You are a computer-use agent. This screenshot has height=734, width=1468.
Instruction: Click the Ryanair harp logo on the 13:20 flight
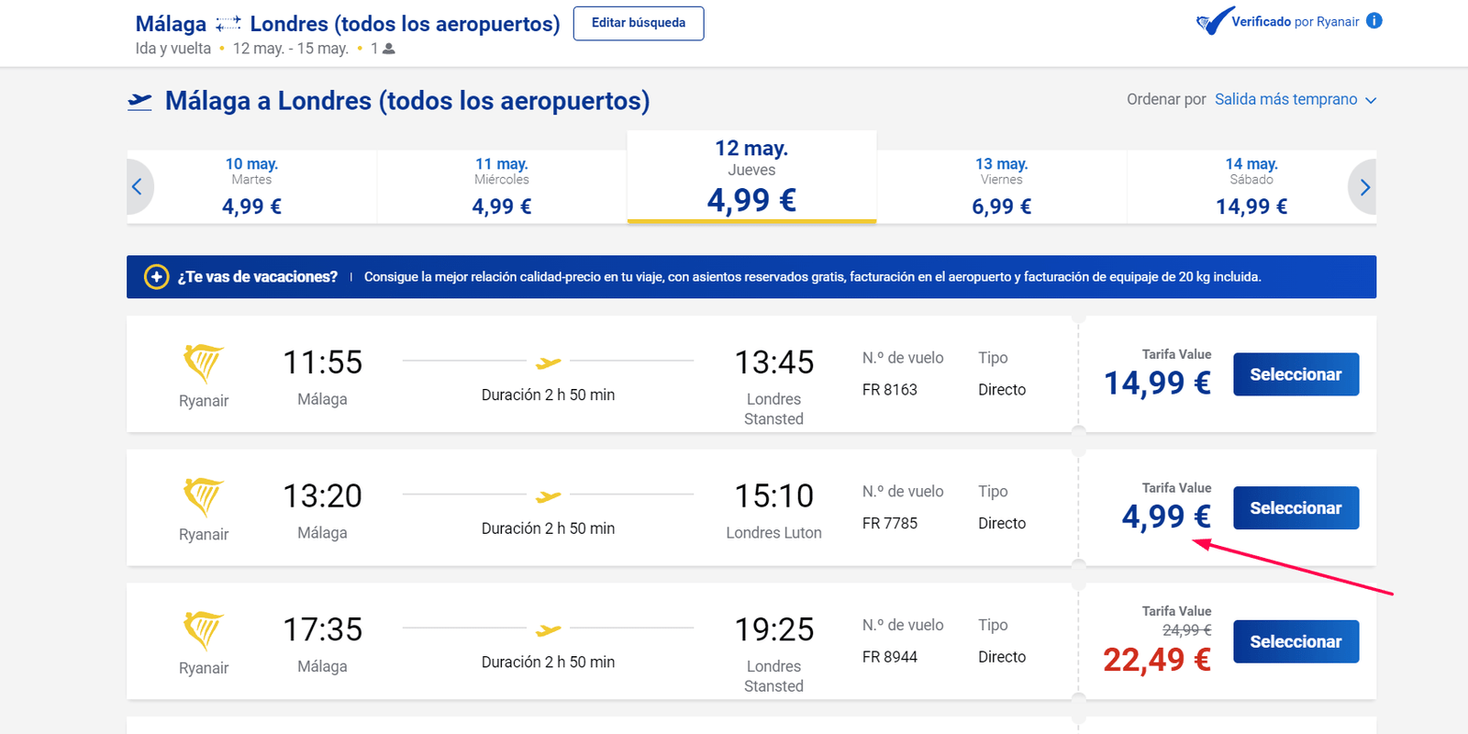point(203,497)
